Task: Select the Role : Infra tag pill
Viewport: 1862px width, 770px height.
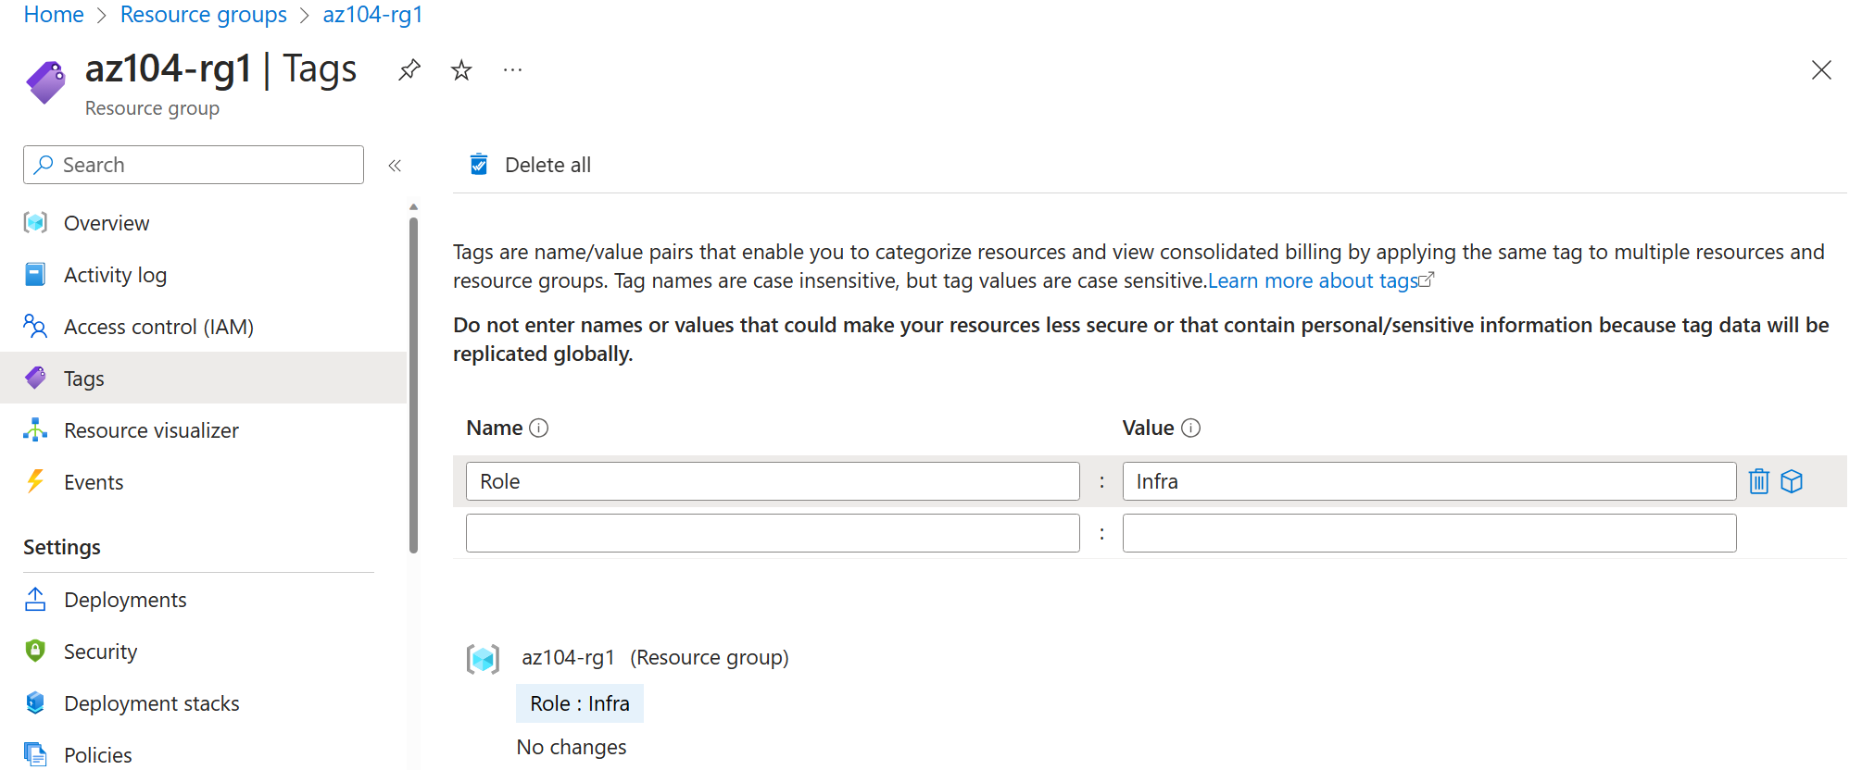Action: [x=579, y=702]
